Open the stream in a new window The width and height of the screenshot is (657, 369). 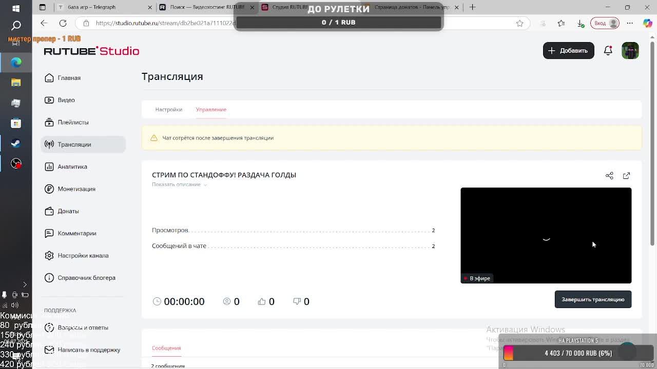pos(626,175)
